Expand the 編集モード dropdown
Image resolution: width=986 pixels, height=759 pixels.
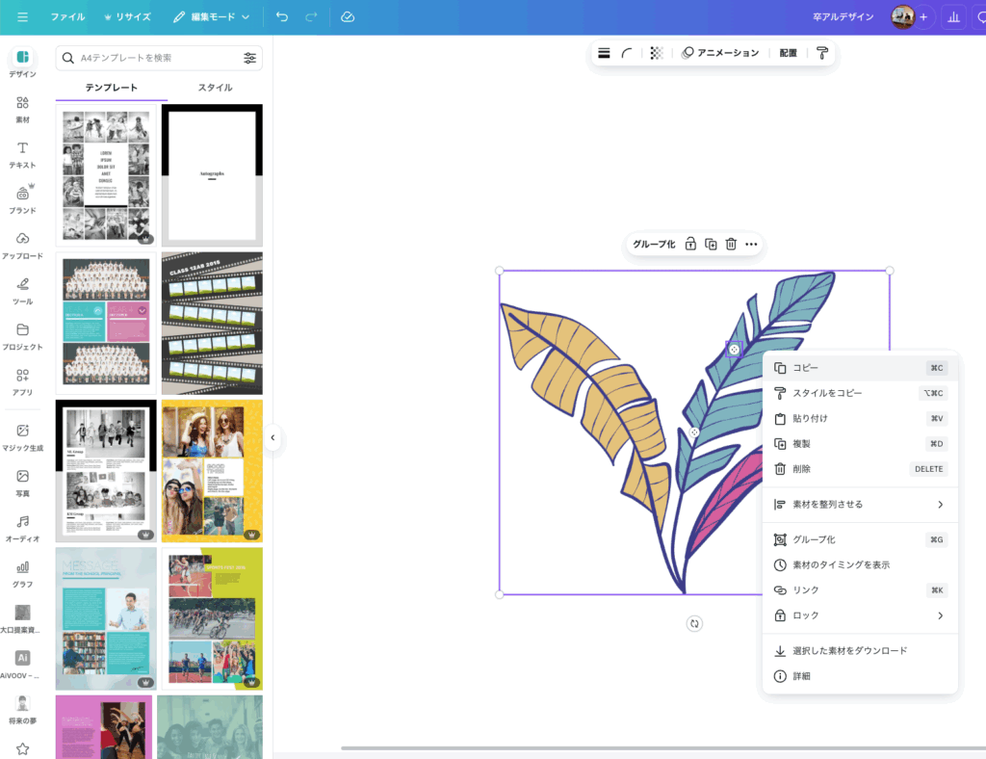pyautogui.click(x=212, y=17)
